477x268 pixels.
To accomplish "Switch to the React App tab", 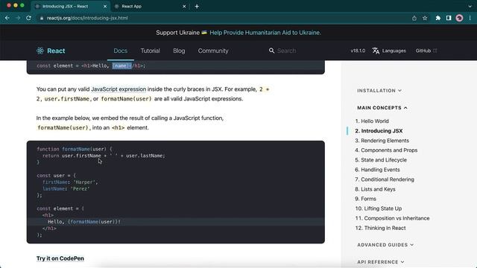I will (150, 6).
